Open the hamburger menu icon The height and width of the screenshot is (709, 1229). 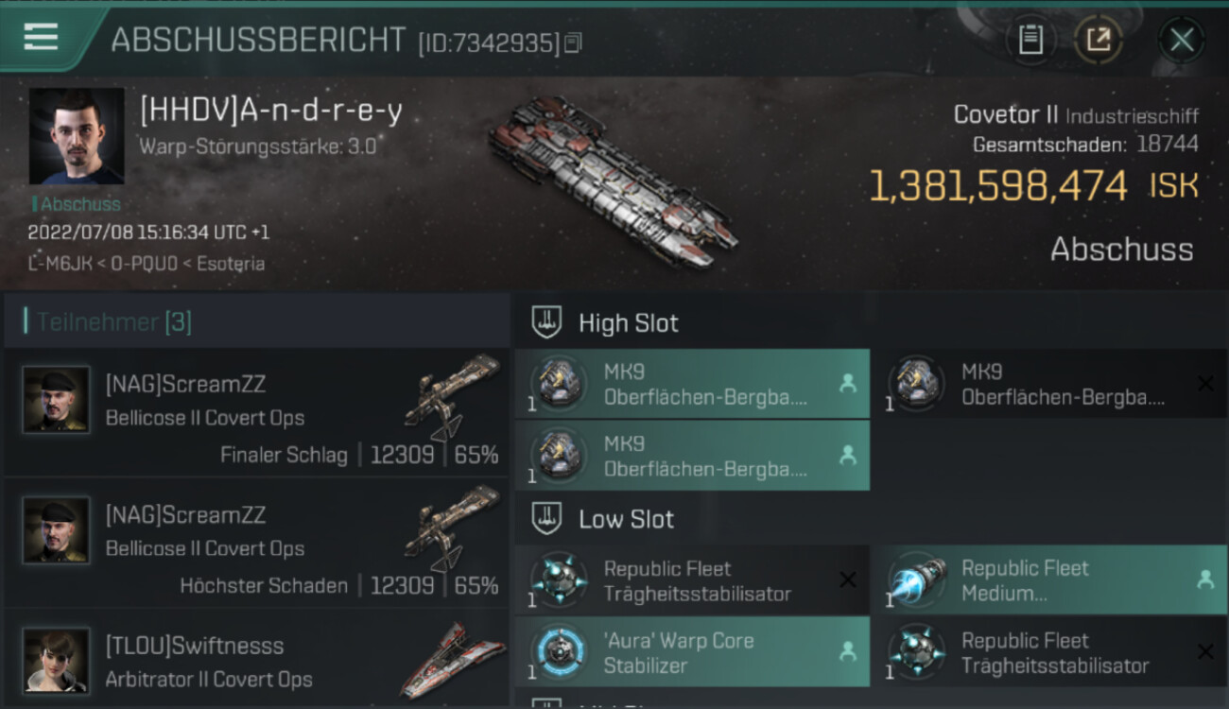click(41, 37)
